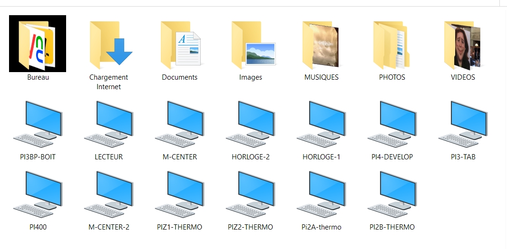Select the PI2B-THERMO computer icon
This screenshot has width=507, height=249.
pos(392,194)
